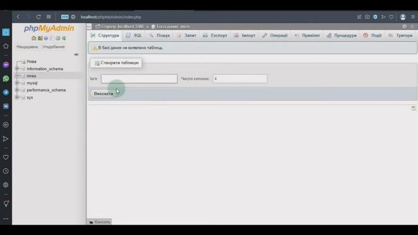Click the Виконати button
418x235 pixels.
click(x=103, y=94)
